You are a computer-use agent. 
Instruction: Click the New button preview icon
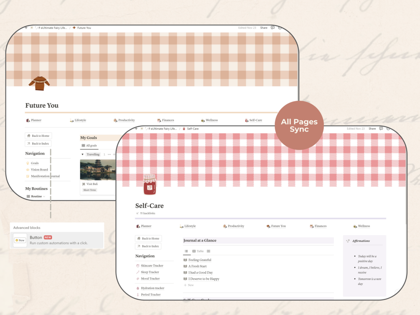coord(20,240)
